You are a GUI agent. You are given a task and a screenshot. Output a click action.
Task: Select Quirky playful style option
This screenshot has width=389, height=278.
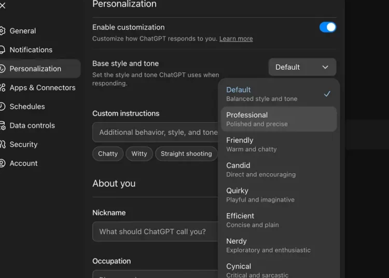click(279, 195)
